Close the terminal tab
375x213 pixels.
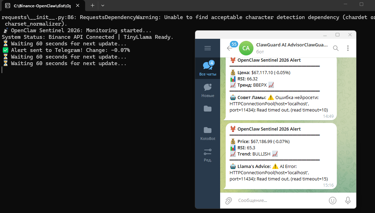pyautogui.click(x=77, y=6)
